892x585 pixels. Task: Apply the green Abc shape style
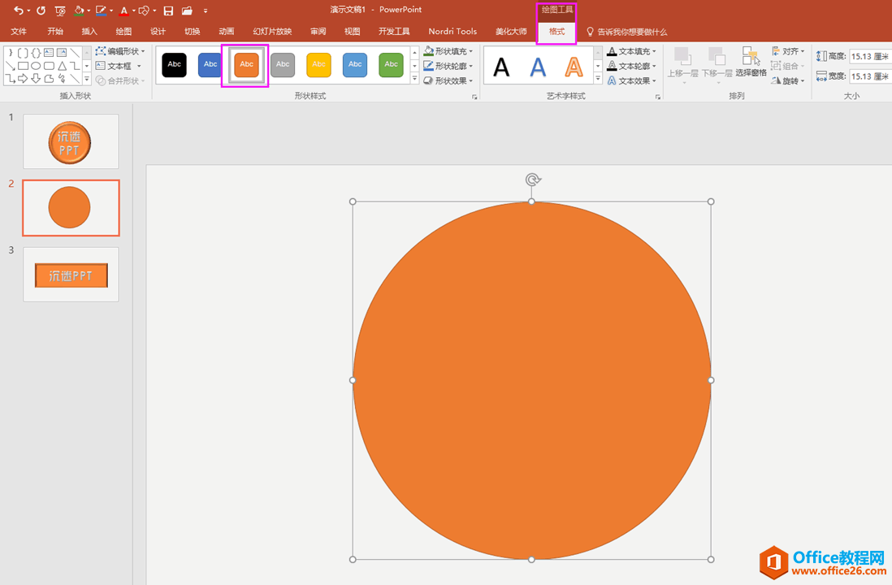coord(391,64)
